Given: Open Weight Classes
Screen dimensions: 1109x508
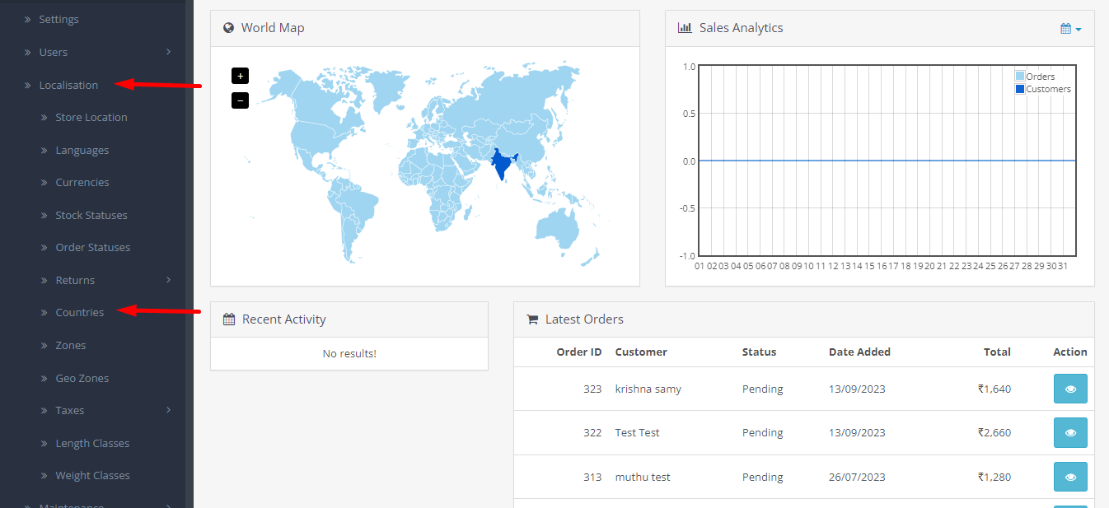Looking at the screenshot, I should [x=92, y=475].
